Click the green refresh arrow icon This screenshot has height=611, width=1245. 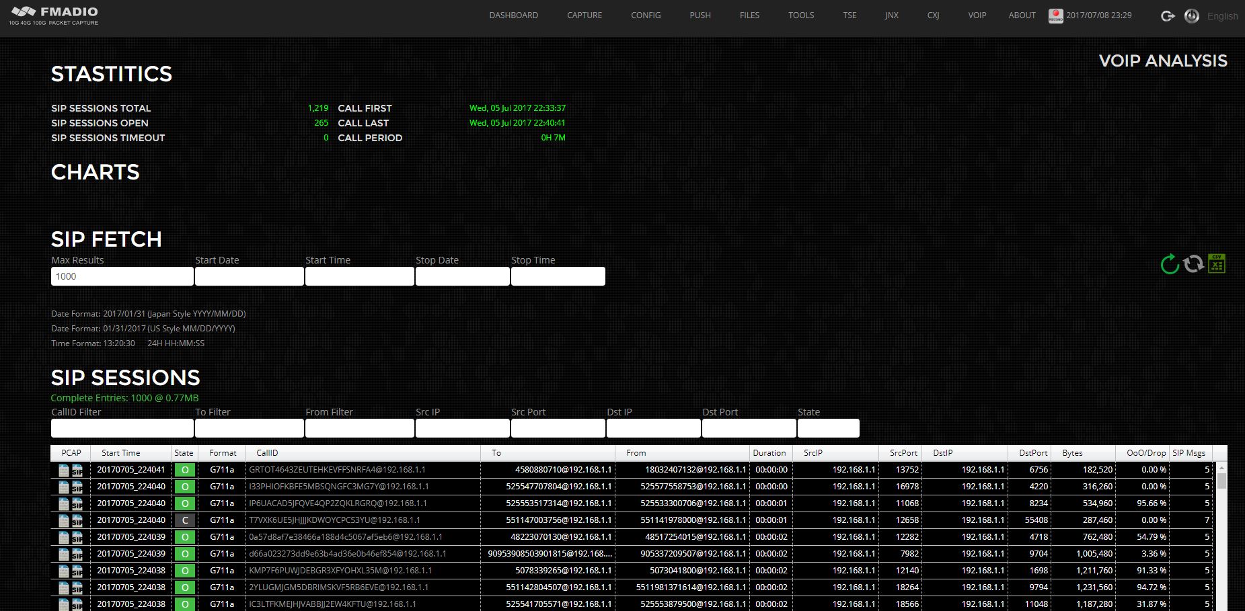click(1170, 264)
